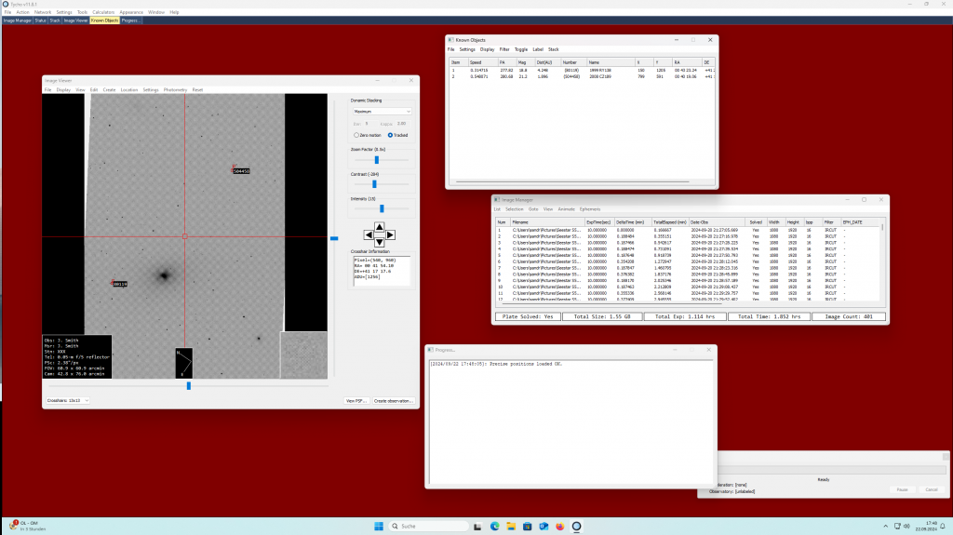Open Microsoft Edge from the taskbar

(495, 526)
